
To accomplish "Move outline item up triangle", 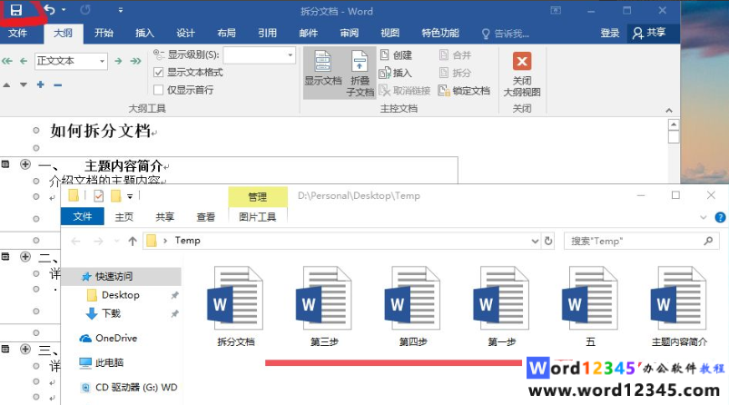I will tap(6, 84).
